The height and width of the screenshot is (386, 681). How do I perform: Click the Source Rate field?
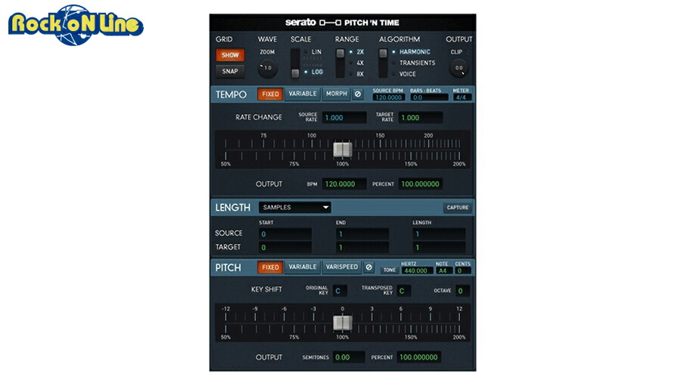point(344,118)
